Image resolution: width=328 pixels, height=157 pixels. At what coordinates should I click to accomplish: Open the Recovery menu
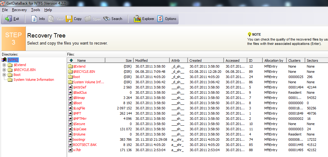pos(19,10)
